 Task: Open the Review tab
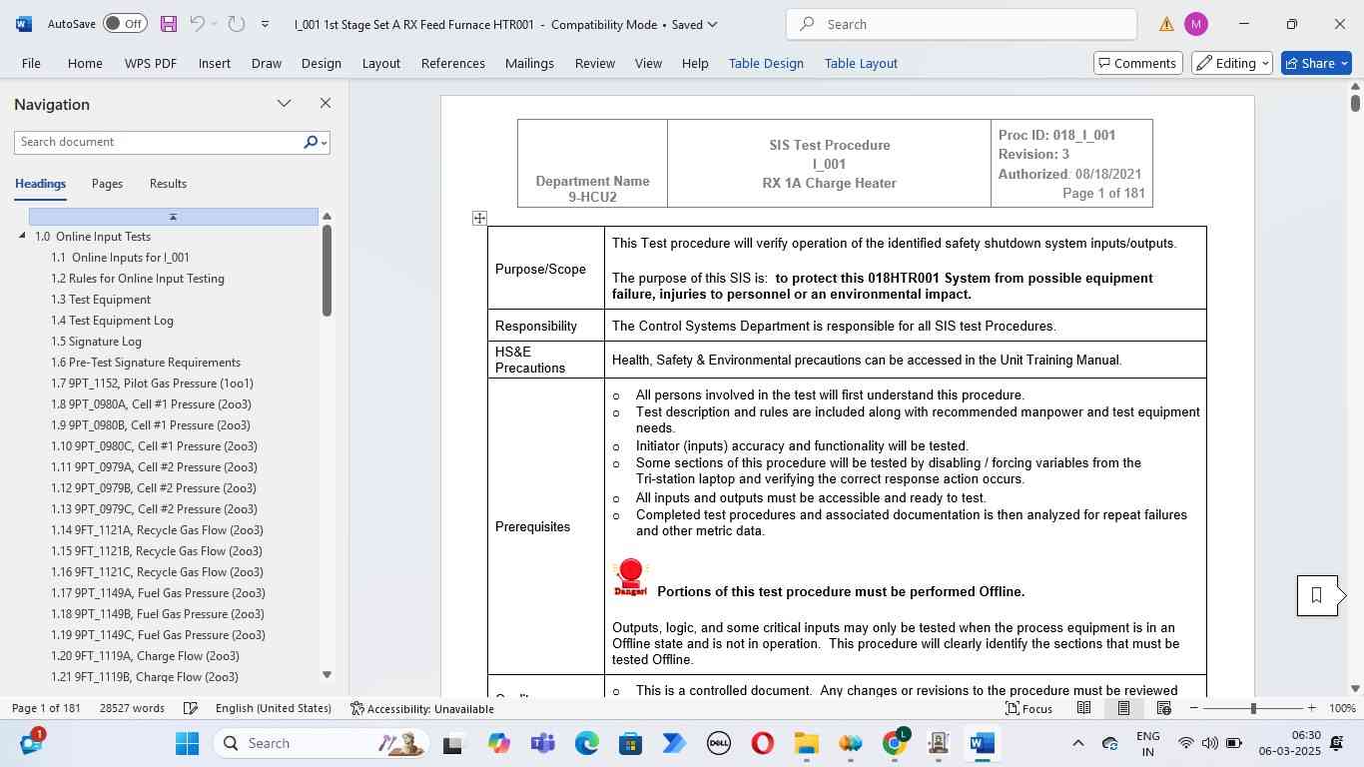(595, 63)
